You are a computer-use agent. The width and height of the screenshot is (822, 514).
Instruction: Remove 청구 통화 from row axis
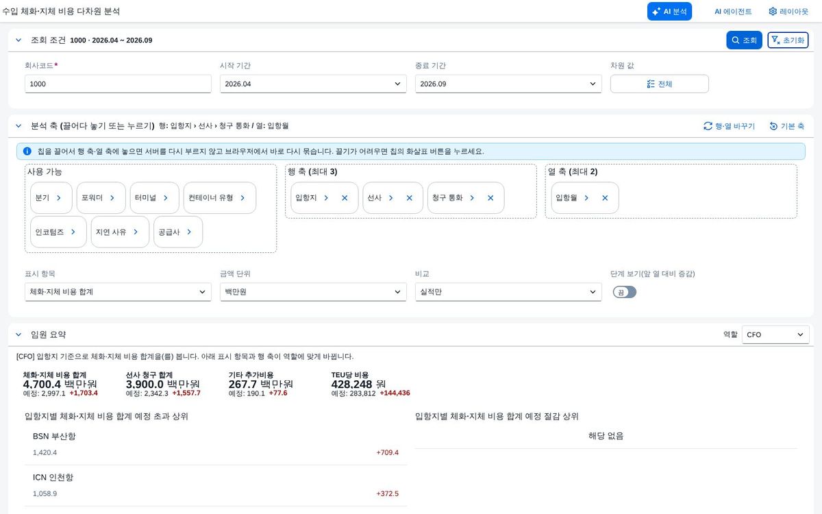(490, 197)
